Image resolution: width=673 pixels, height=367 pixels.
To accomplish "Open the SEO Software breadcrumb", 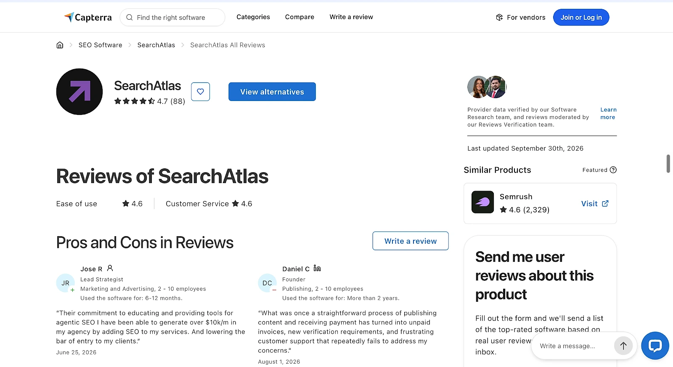I will [100, 45].
